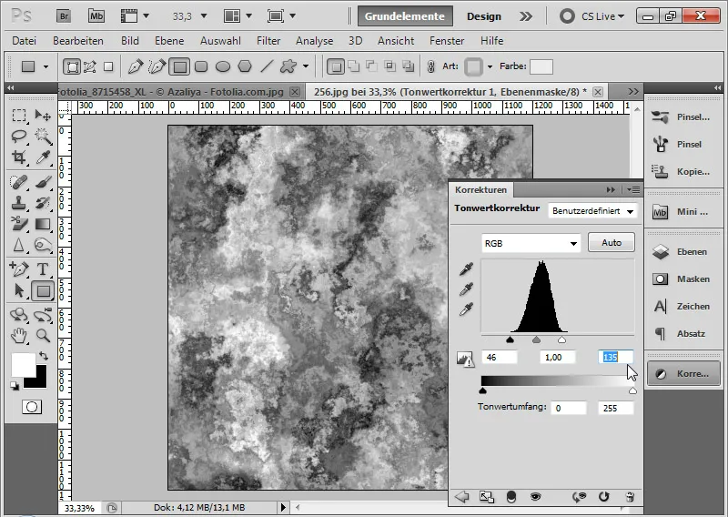Select the Lasso tool
The height and width of the screenshot is (517, 728).
click(19, 137)
